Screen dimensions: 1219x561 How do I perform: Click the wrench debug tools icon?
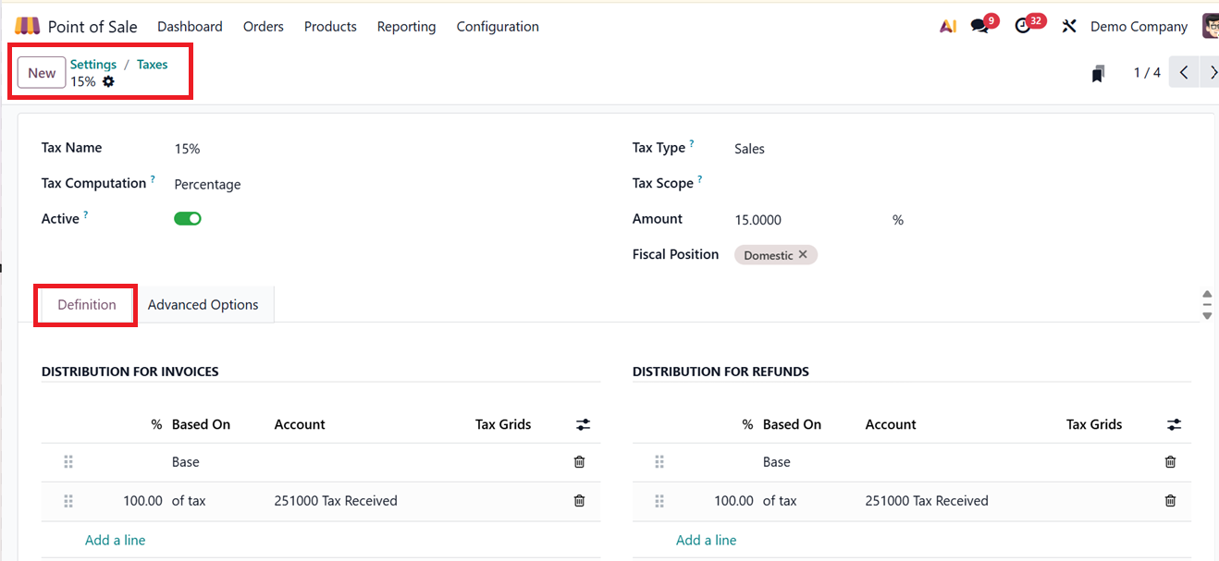(1069, 27)
